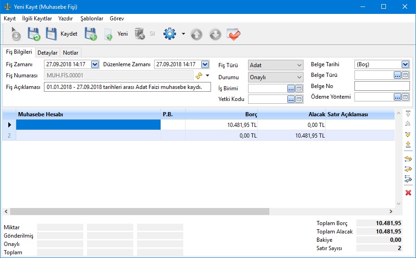
Task: Open the Fiş Türü dropdown
Action: click(x=299, y=65)
